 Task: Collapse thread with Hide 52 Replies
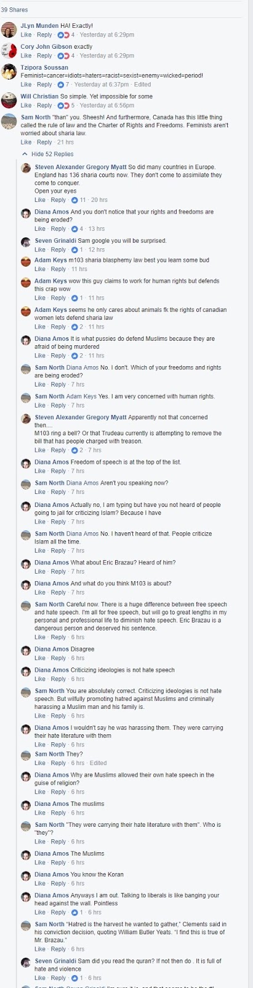[x=52, y=154]
